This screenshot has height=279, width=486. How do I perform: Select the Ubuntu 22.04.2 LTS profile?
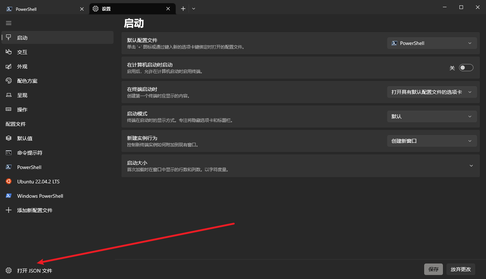point(38,182)
